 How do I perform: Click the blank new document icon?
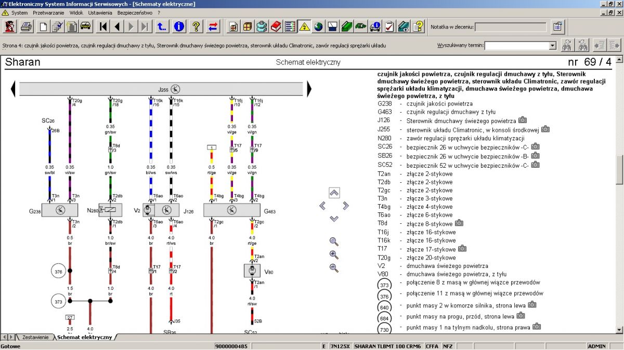click(x=44, y=26)
